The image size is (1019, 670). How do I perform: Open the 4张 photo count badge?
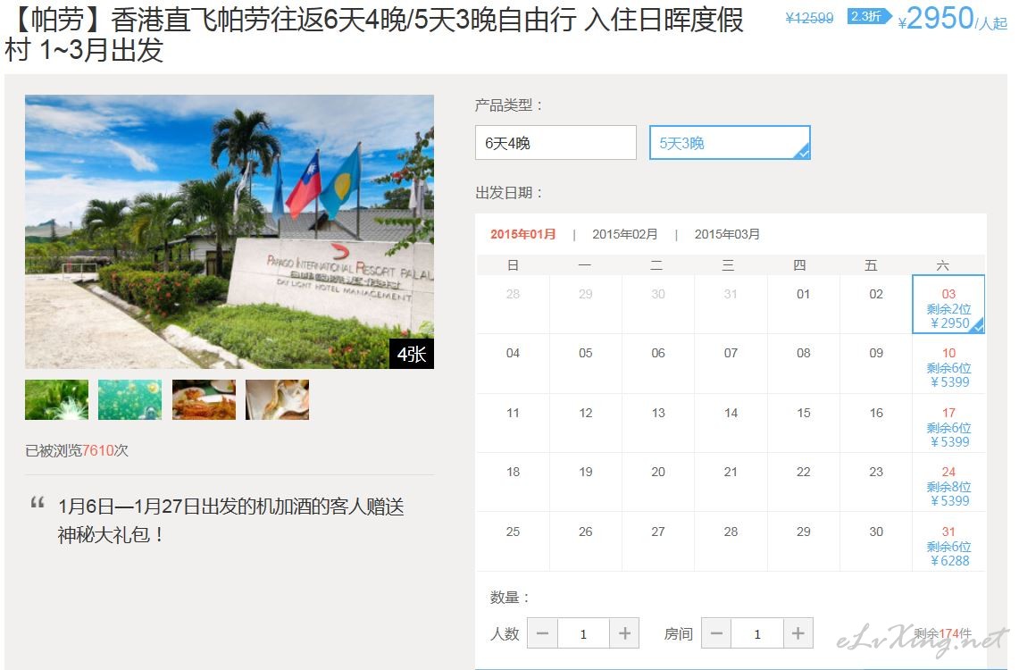(x=412, y=354)
